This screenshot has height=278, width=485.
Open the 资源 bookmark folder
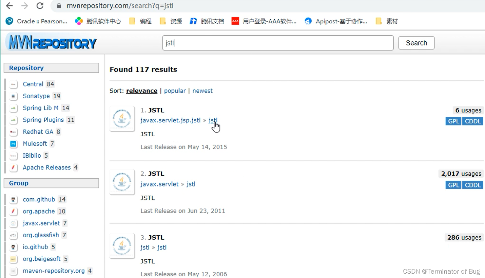[171, 21]
